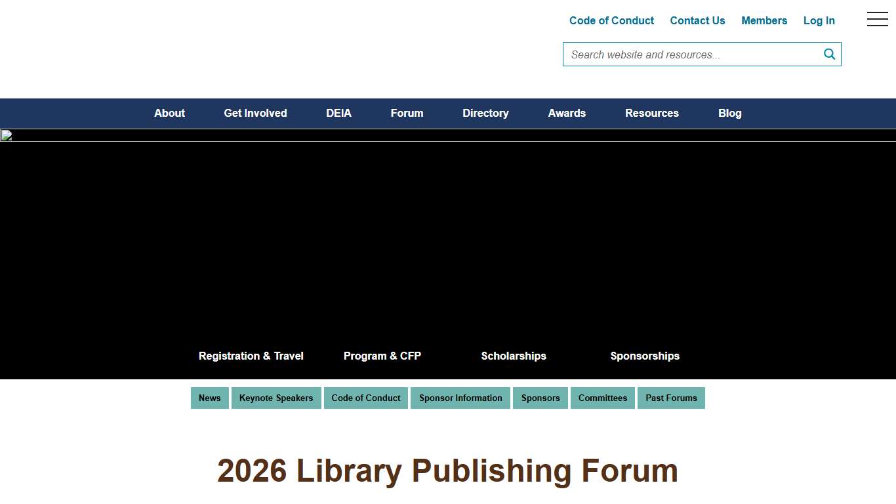Click the search magnifier icon
The image size is (896, 504).
click(x=828, y=54)
